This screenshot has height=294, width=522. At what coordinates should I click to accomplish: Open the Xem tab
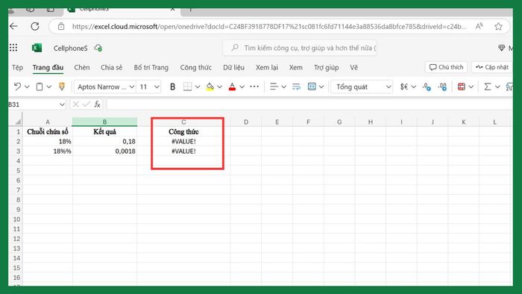pyautogui.click(x=295, y=67)
